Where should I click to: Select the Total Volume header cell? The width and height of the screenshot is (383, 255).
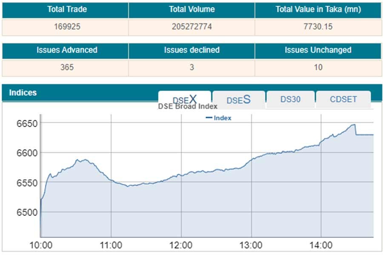191,9
